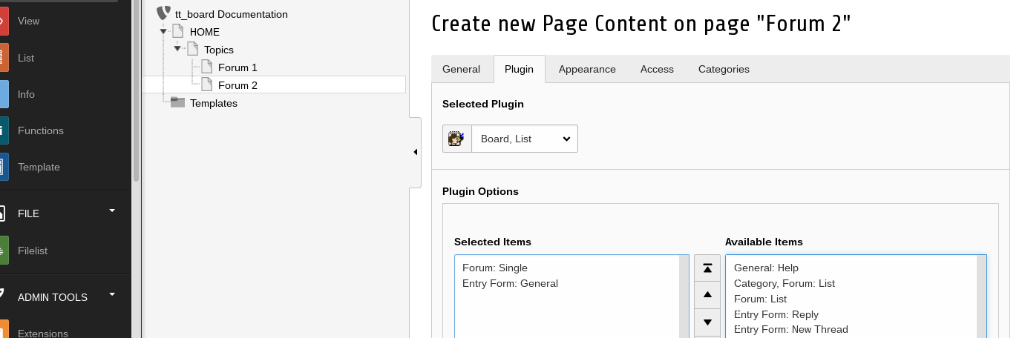The width and height of the screenshot is (1022, 338).
Task: Collapse the HOME tree node
Action: pyautogui.click(x=163, y=31)
